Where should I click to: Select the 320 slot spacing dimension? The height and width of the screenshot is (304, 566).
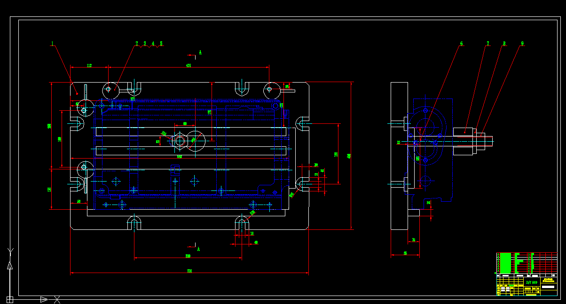tap(188, 256)
